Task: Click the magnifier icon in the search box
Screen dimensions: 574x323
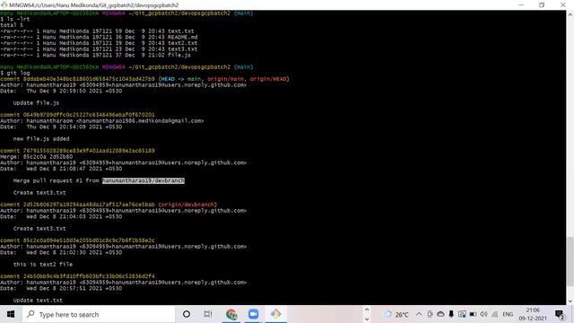Action: (30, 314)
